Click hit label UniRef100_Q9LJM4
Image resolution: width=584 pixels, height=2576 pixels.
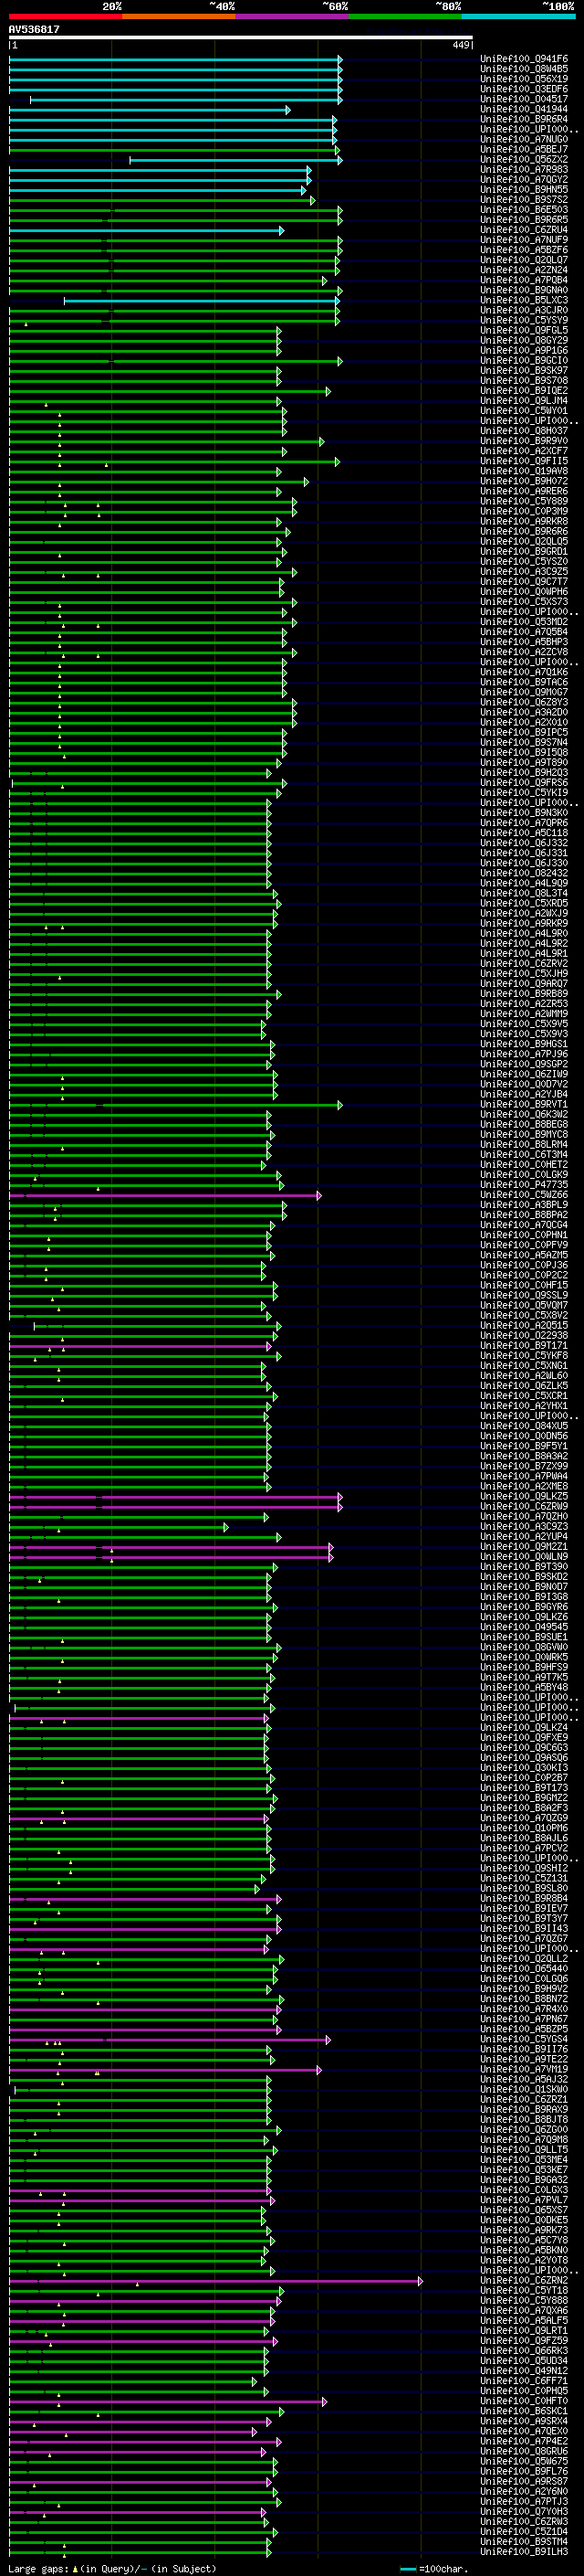tap(524, 401)
